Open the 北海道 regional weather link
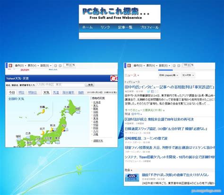224x195 pixels. pos(97,102)
